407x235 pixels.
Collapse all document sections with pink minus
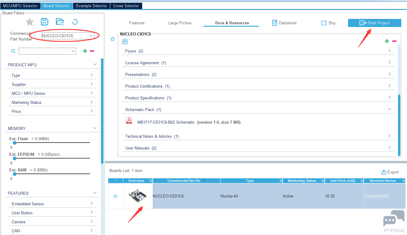pos(394,41)
